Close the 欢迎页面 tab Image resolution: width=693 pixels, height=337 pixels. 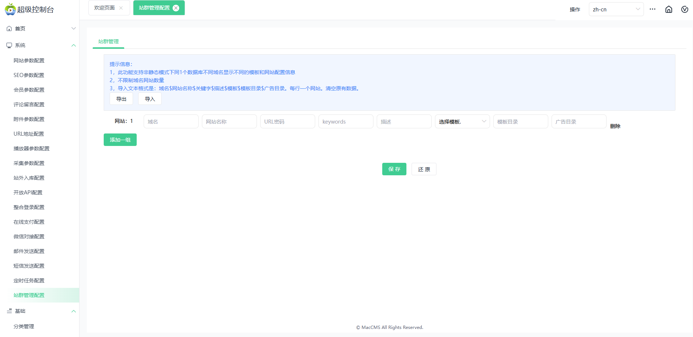tap(121, 8)
